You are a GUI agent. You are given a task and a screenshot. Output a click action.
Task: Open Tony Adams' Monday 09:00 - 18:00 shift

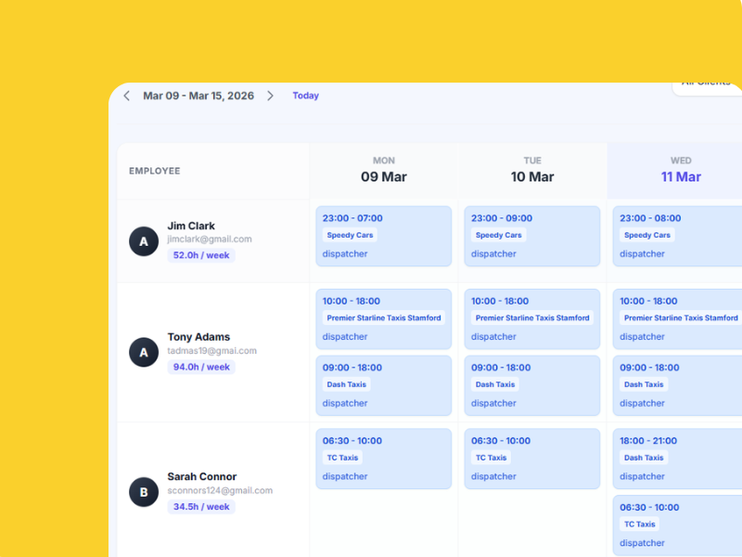[384, 385]
